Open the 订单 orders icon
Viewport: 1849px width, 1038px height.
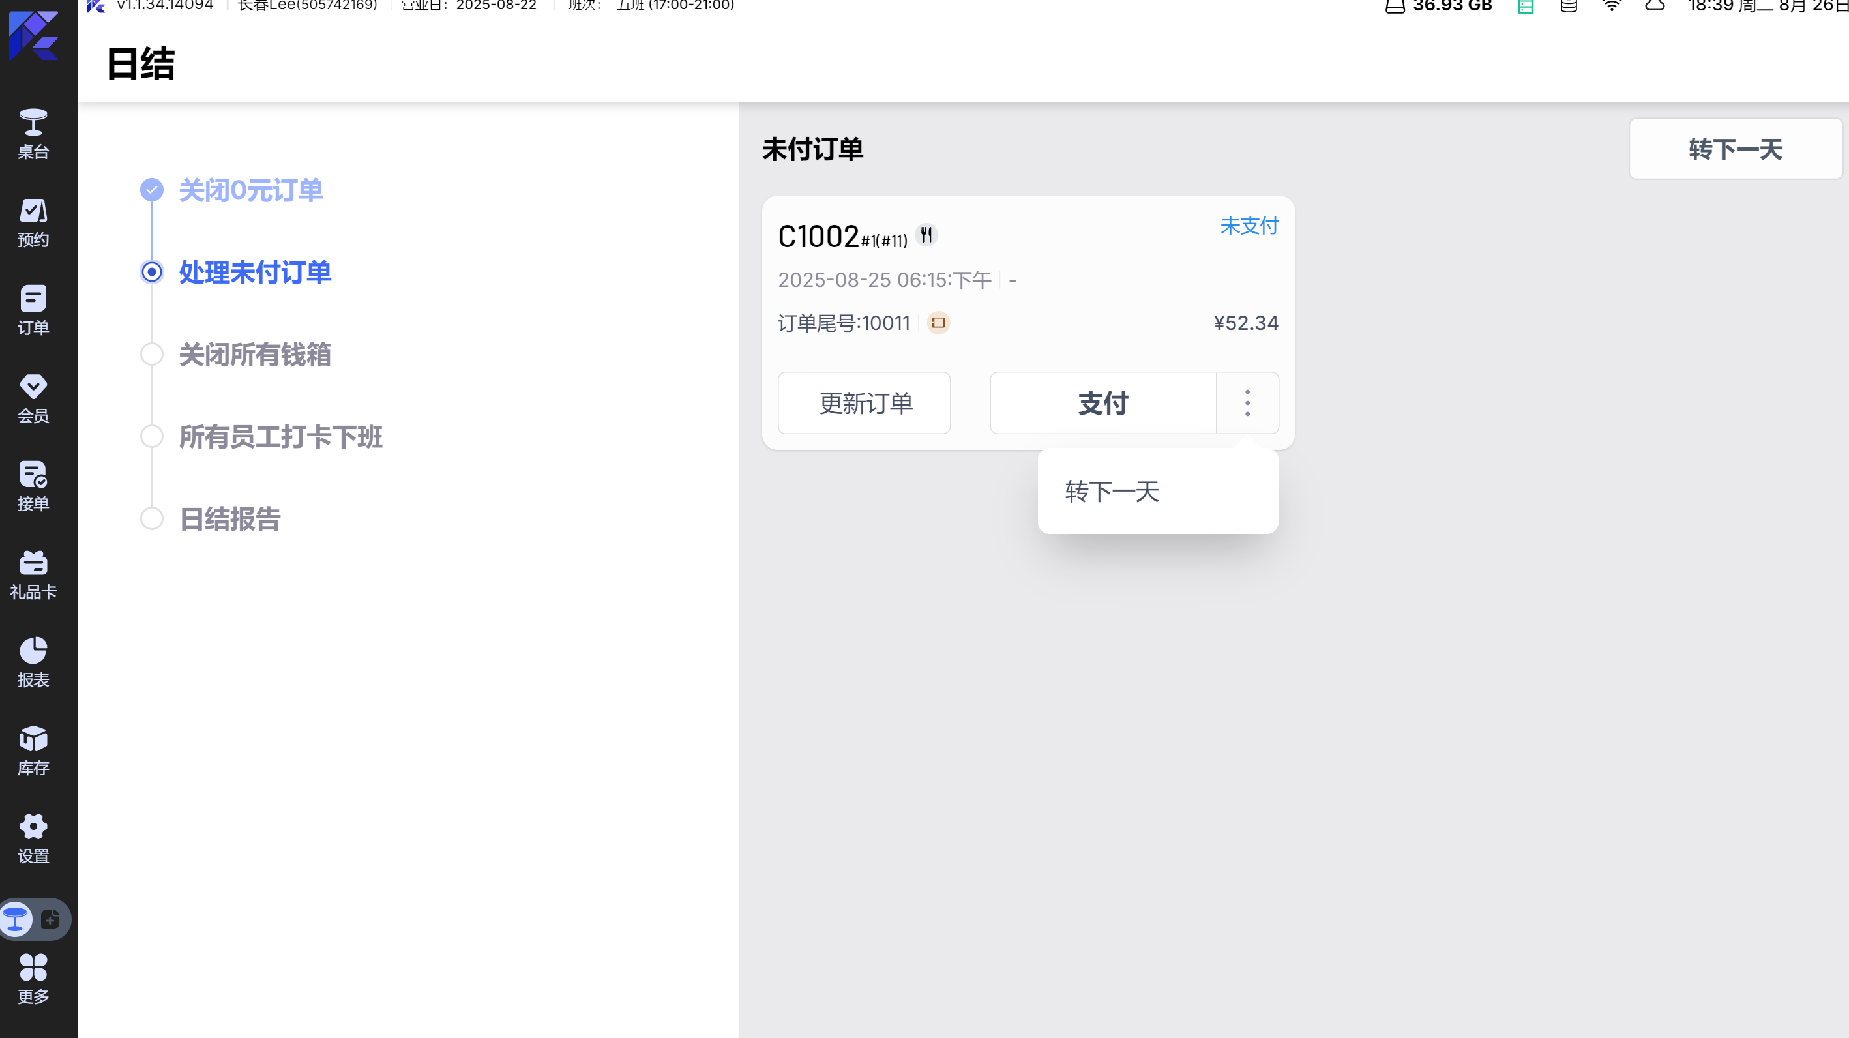(x=33, y=310)
